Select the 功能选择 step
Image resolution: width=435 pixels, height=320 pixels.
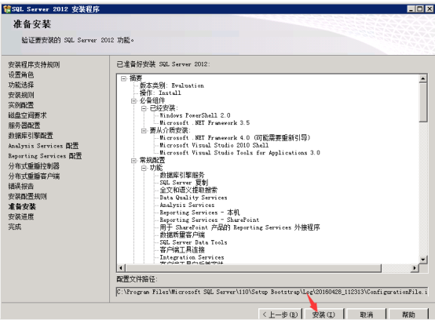click(21, 85)
